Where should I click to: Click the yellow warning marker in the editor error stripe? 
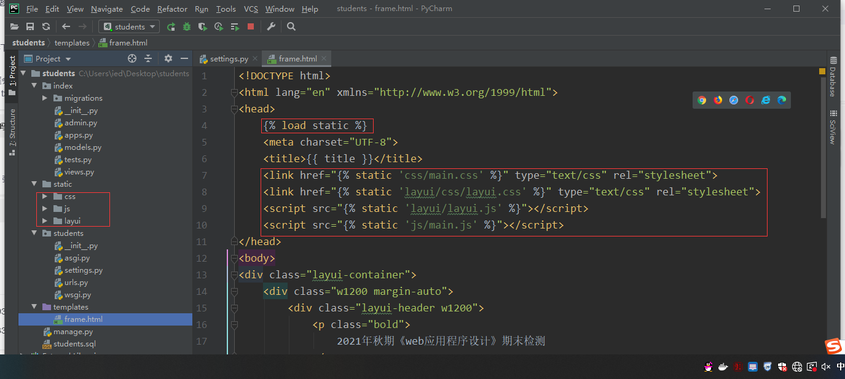coord(822,71)
